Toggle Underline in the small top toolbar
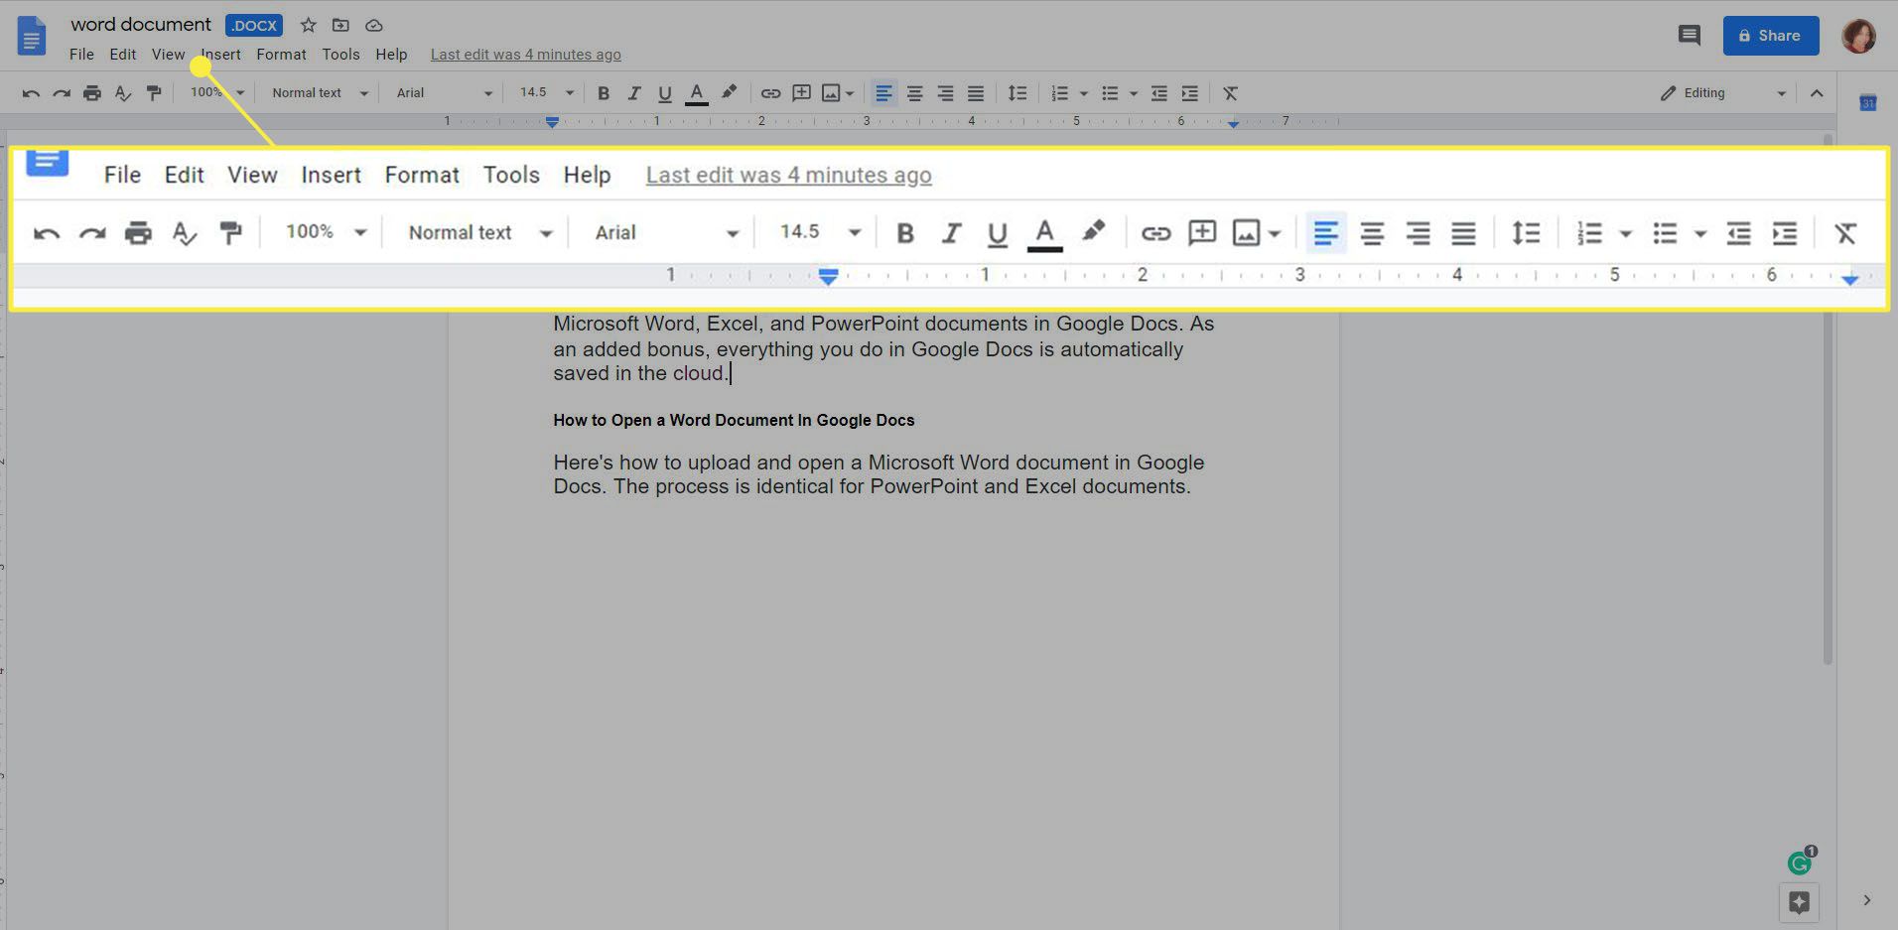The image size is (1898, 930). 665,94
